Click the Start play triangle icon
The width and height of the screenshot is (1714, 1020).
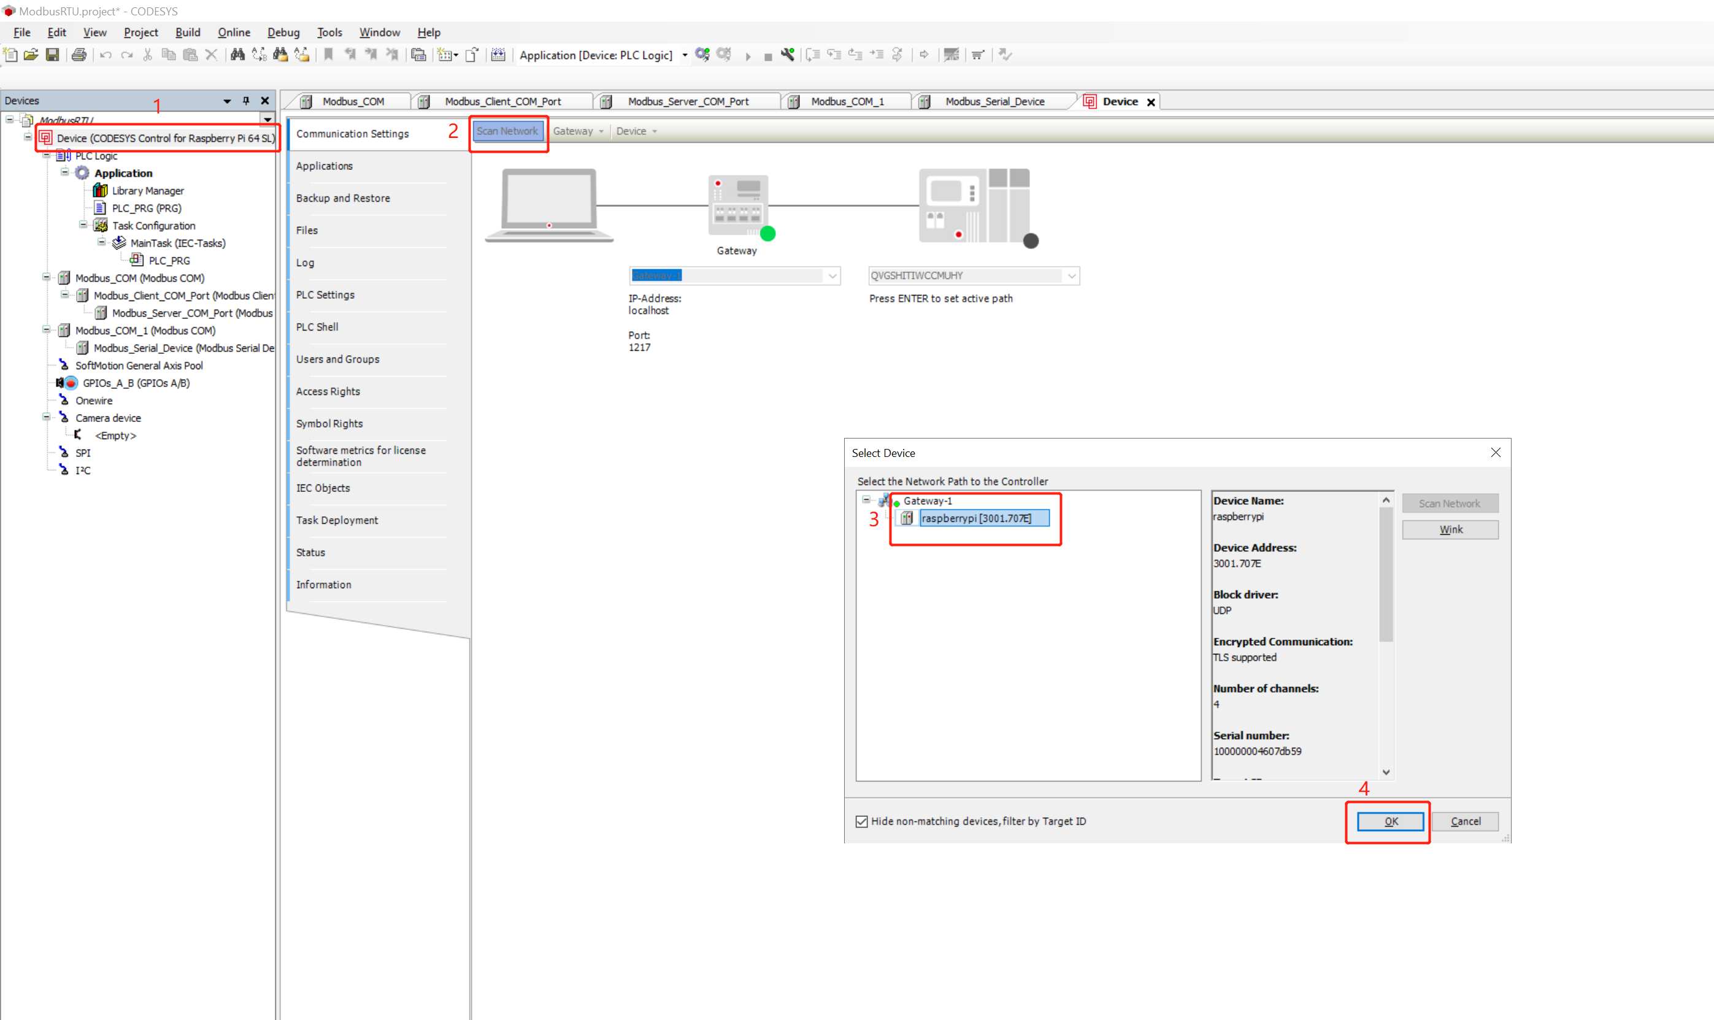click(x=748, y=56)
